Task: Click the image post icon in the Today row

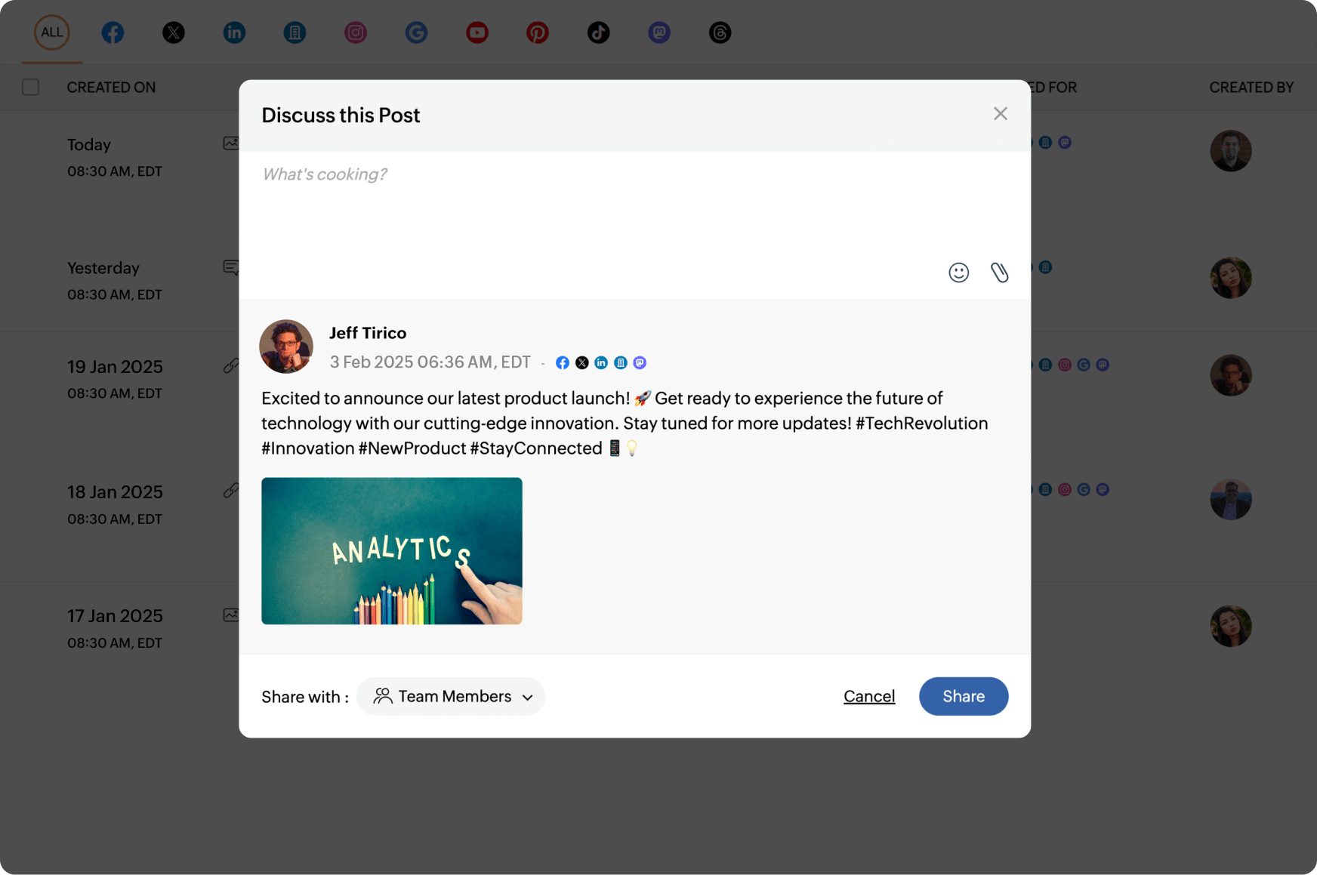Action: click(x=231, y=143)
